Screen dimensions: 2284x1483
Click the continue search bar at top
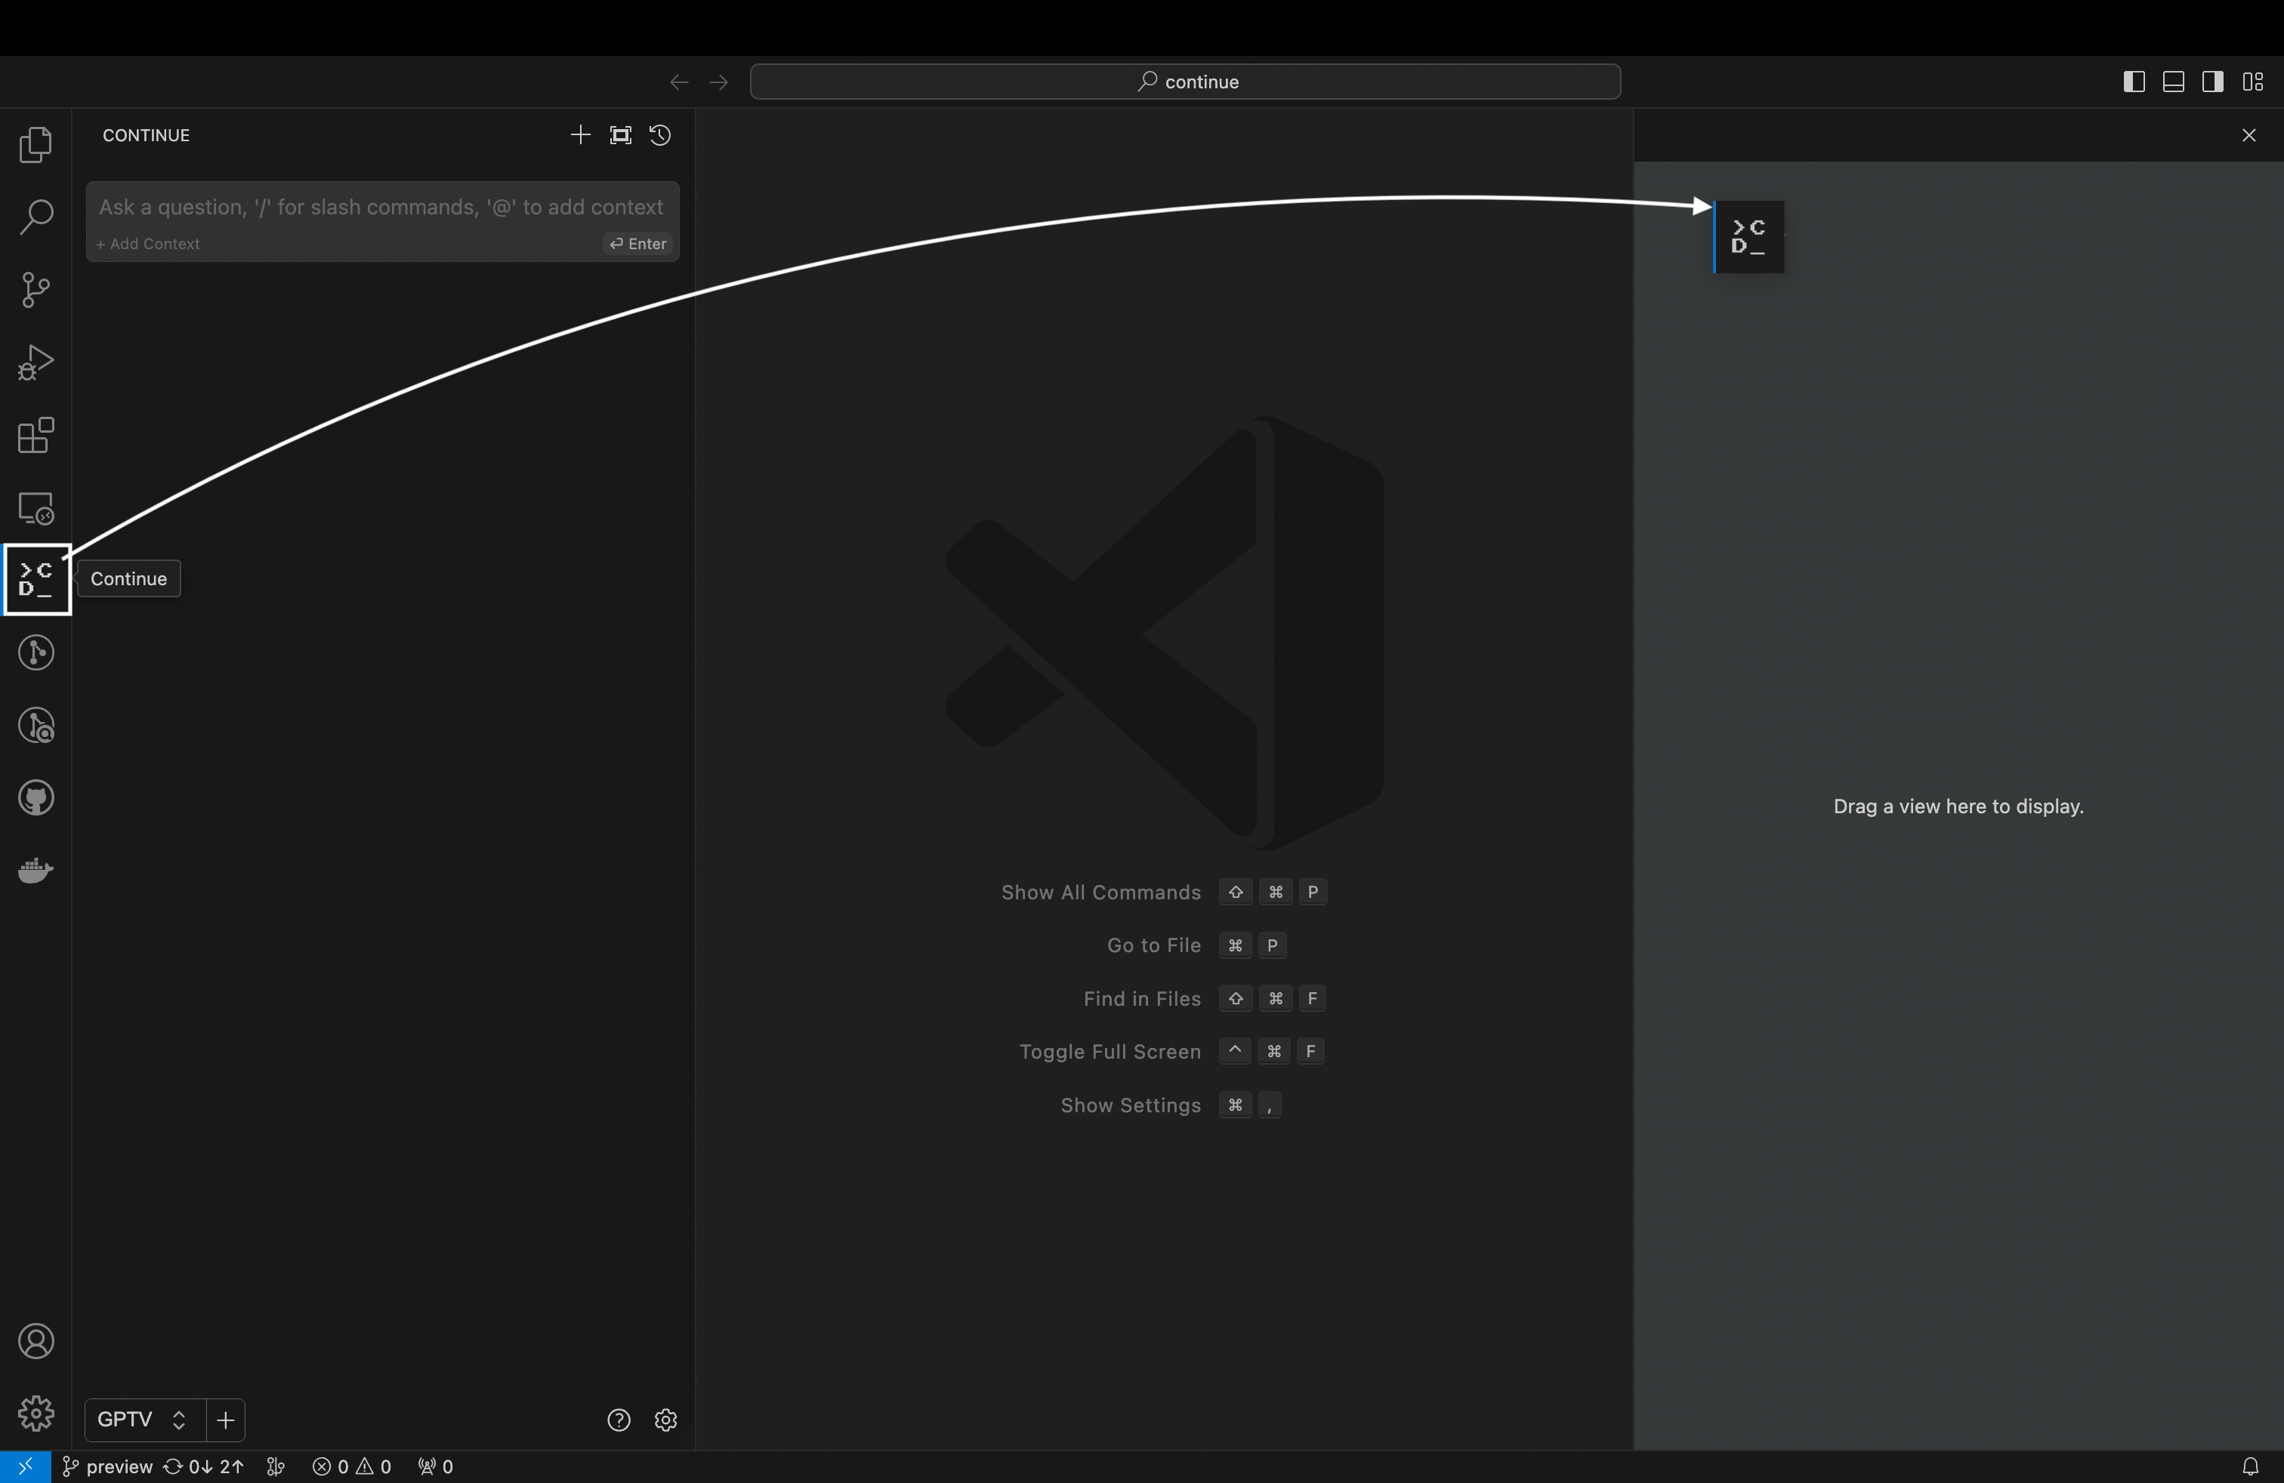tap(1186, 82)
